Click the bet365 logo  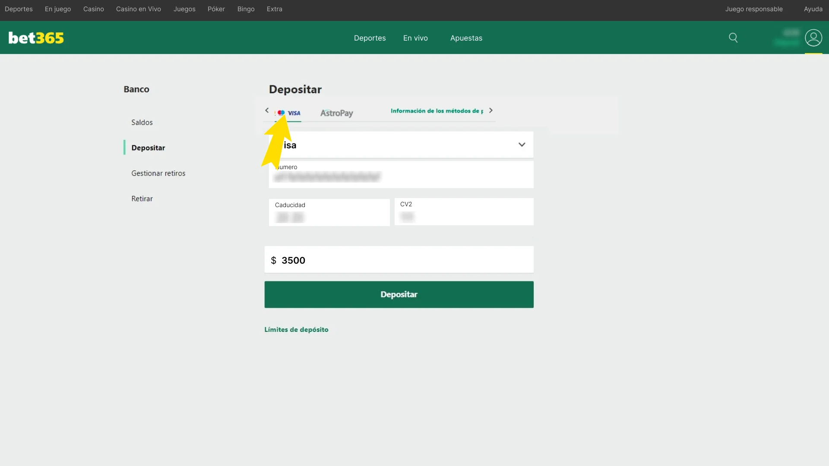(x=36, y=38)
